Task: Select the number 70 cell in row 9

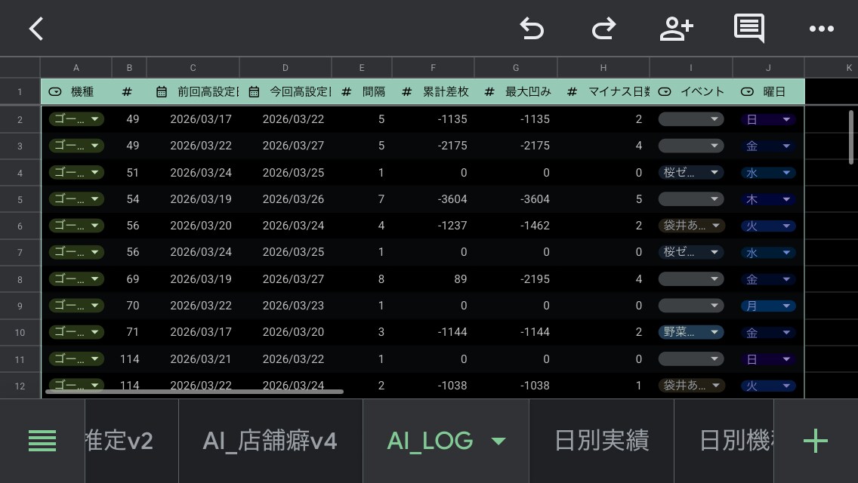Action: [x=129, y=305]
